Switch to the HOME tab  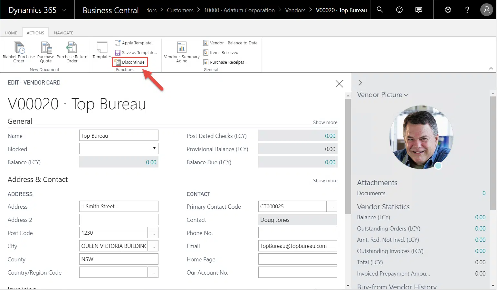11,33
